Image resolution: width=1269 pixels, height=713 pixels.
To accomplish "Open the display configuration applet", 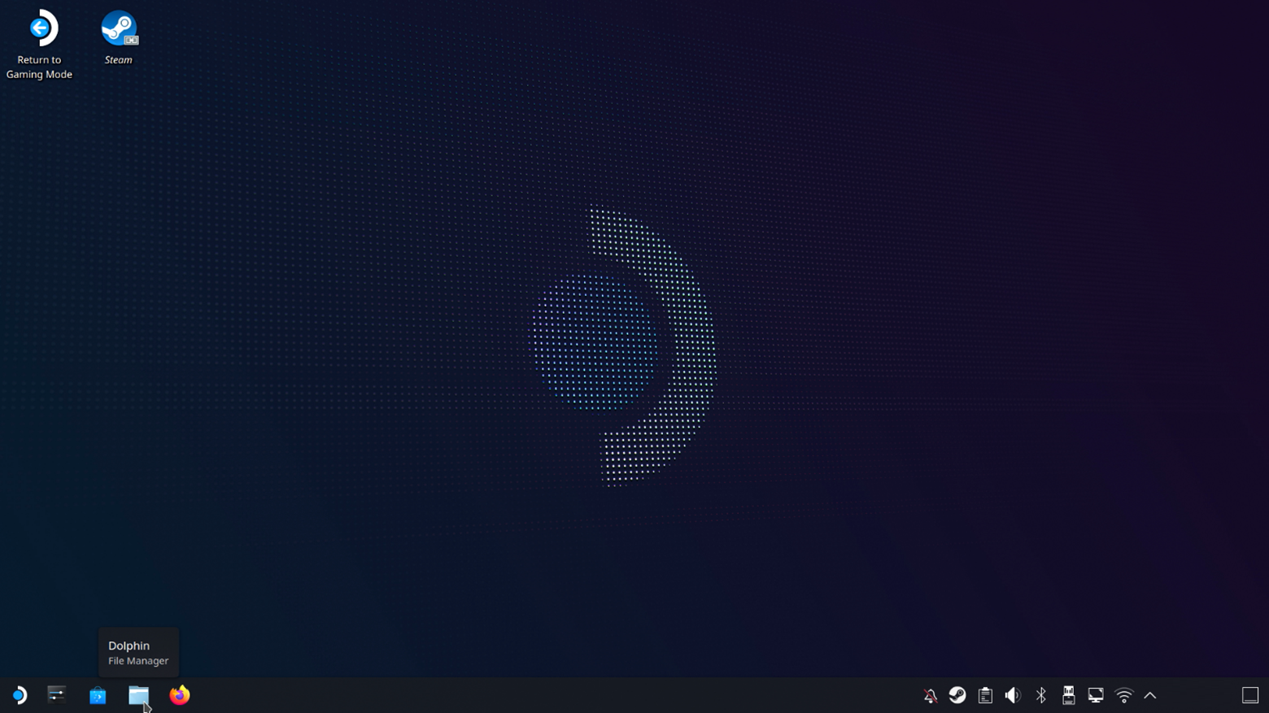I will click(x=1096, y=695).
